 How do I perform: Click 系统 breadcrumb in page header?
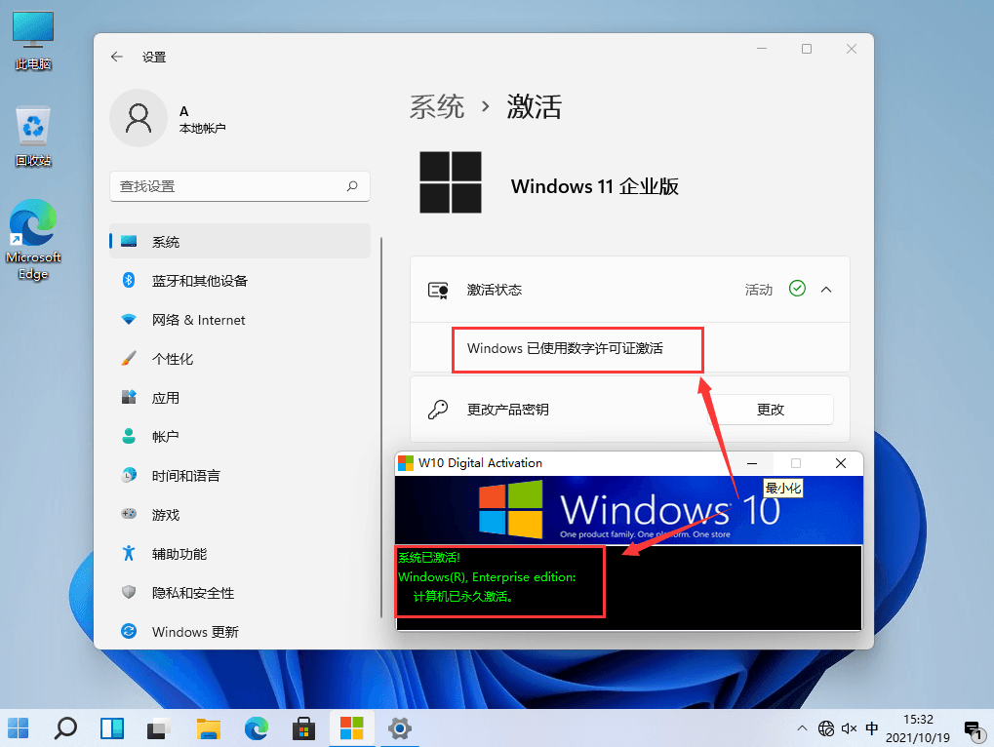437,106
